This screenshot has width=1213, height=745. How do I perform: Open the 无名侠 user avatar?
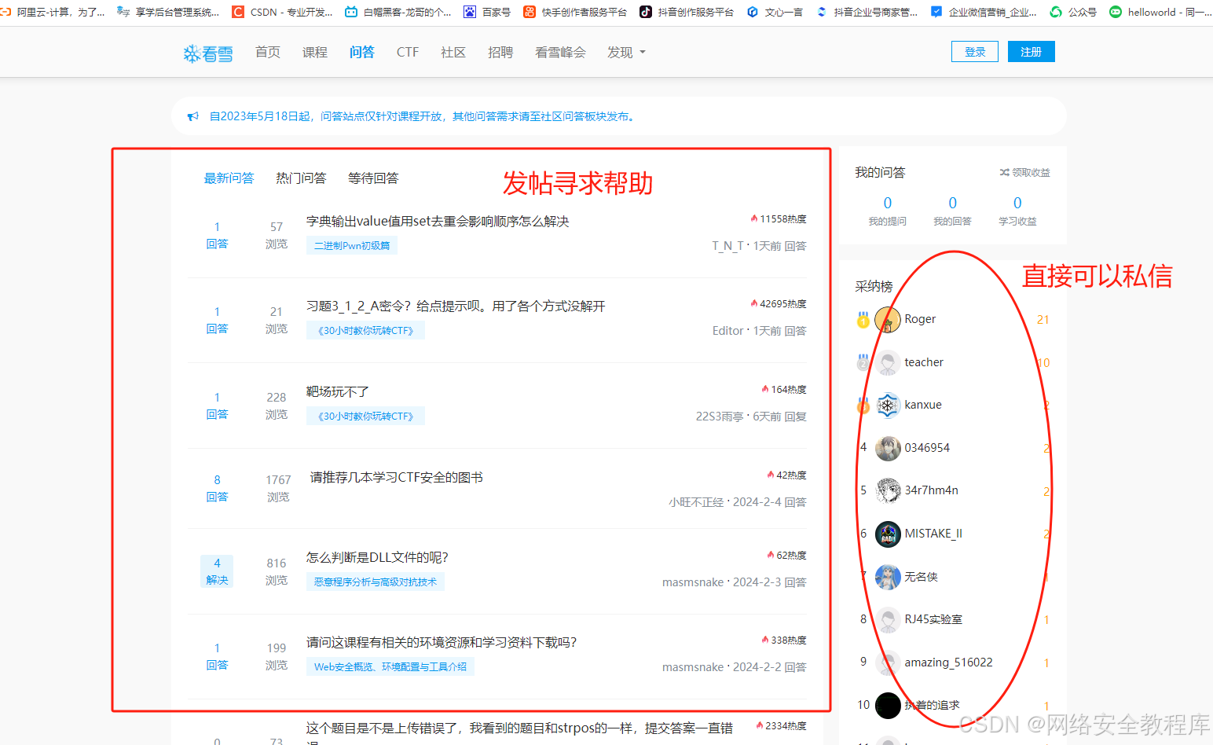pyautogui.click(x=888, y=577)
